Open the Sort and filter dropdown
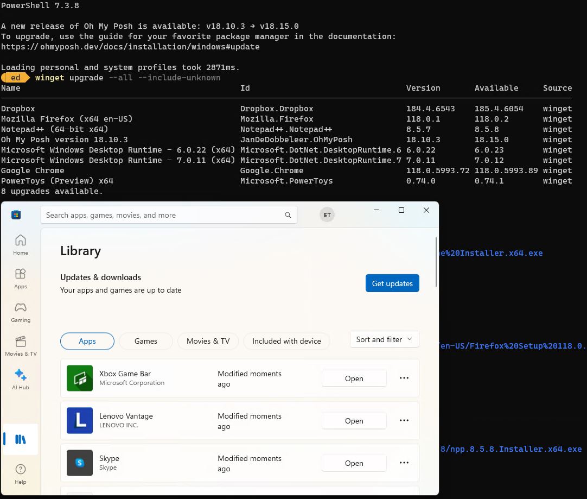This screenshot has height=499, width=587. coord(384,339)
